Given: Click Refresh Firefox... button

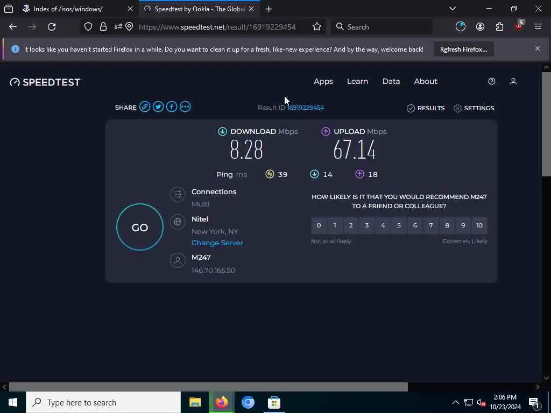Looking at the screenshot, I should click(x=463, y=49).
